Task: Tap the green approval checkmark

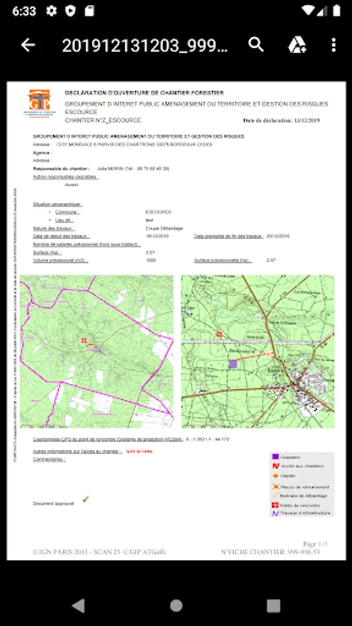Action: [86, 499]
